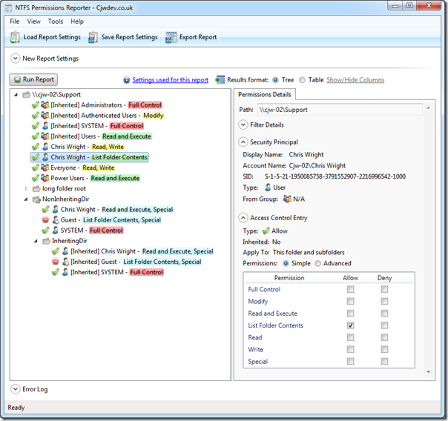The width and height of the screenshot is (448, 421).
Task: Open the Settings used for this report link
Action: (171, 80)
